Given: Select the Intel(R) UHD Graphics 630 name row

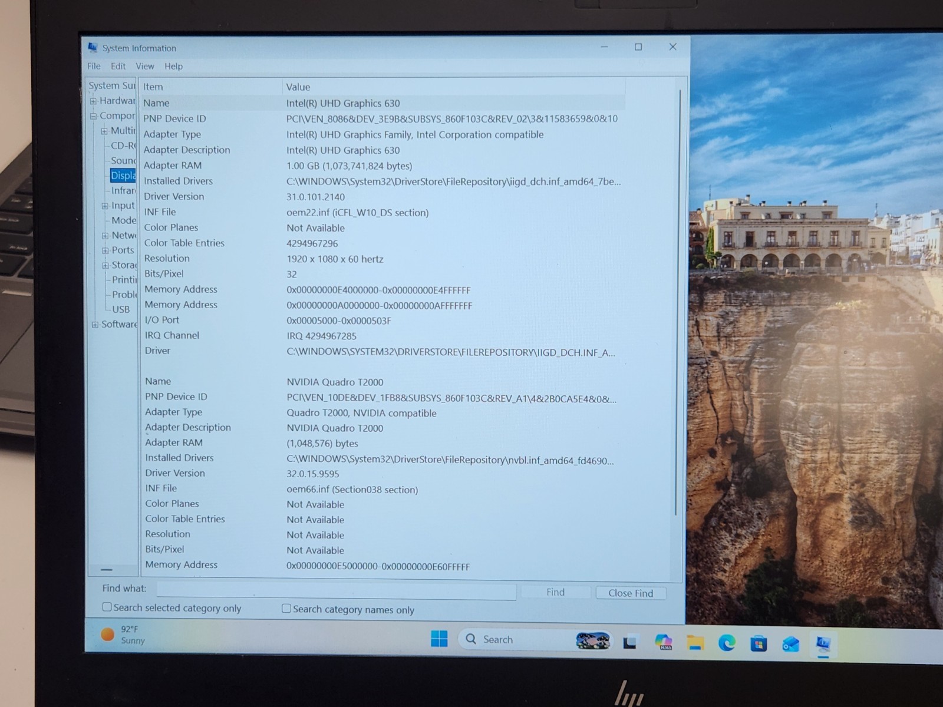Looking at the screenshot, I should pyautogui.click(x=383, y=103).
